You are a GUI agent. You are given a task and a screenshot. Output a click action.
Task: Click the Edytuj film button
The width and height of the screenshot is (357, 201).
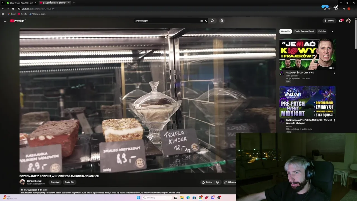(x=69, y=182)
